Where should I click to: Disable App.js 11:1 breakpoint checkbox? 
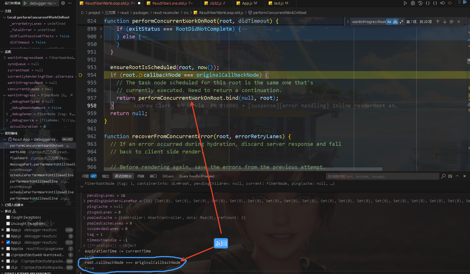8,242
